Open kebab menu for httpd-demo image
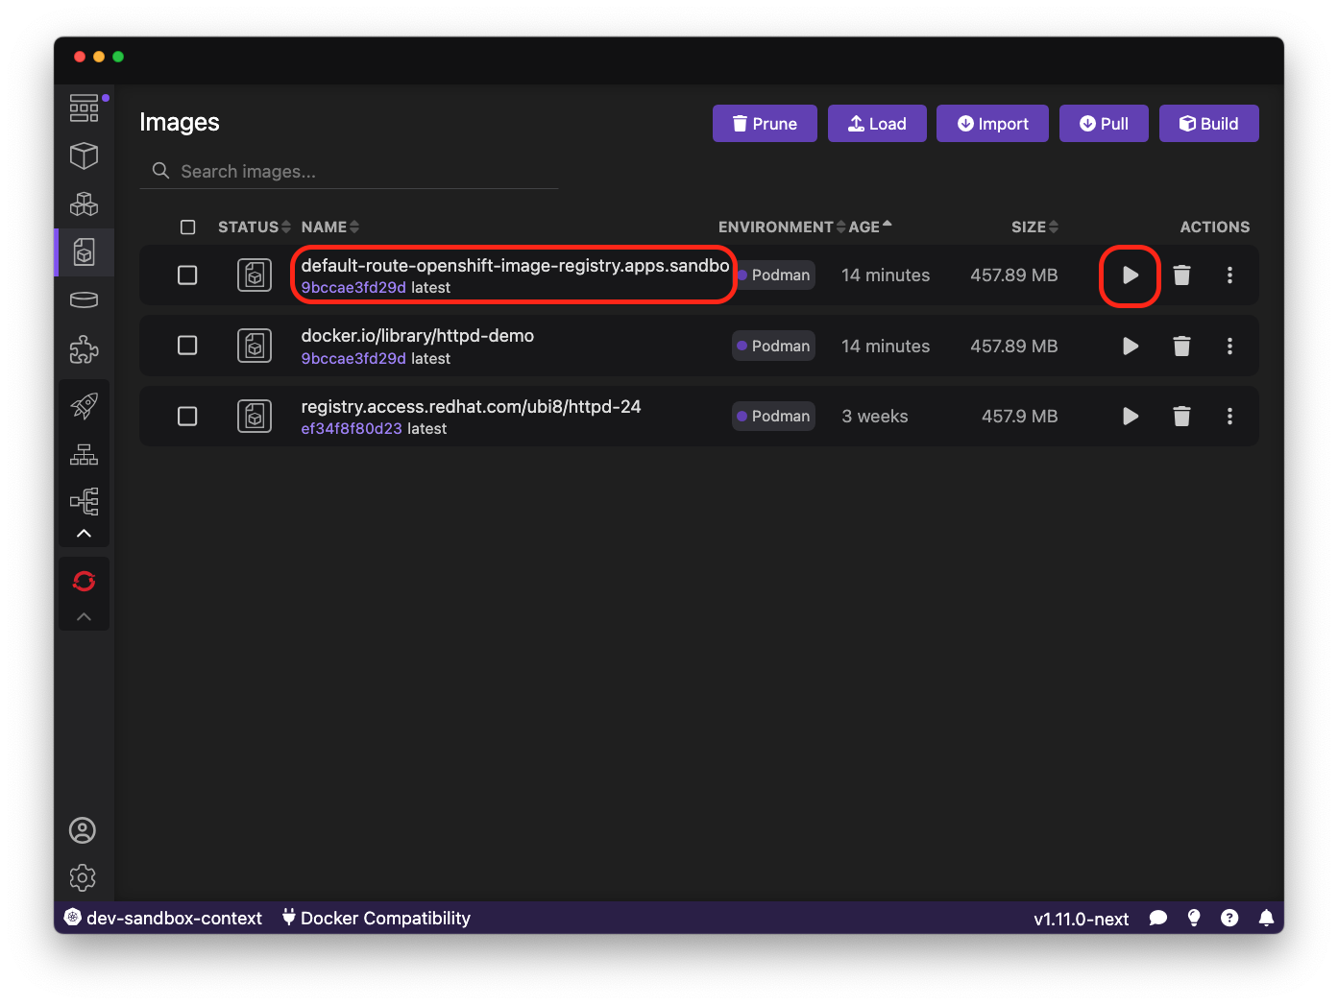Image resolution: width=1338 pixels, height=1005 pixels. click(1229, 347)
